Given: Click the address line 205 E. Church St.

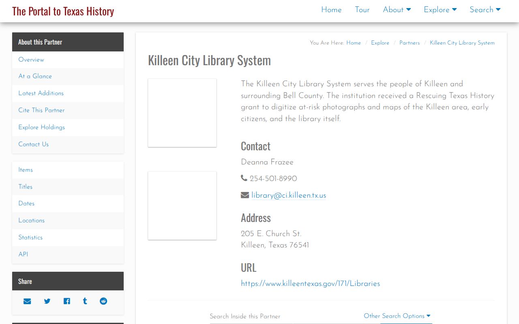Looking at the screenshot, I should pos(271,234).
